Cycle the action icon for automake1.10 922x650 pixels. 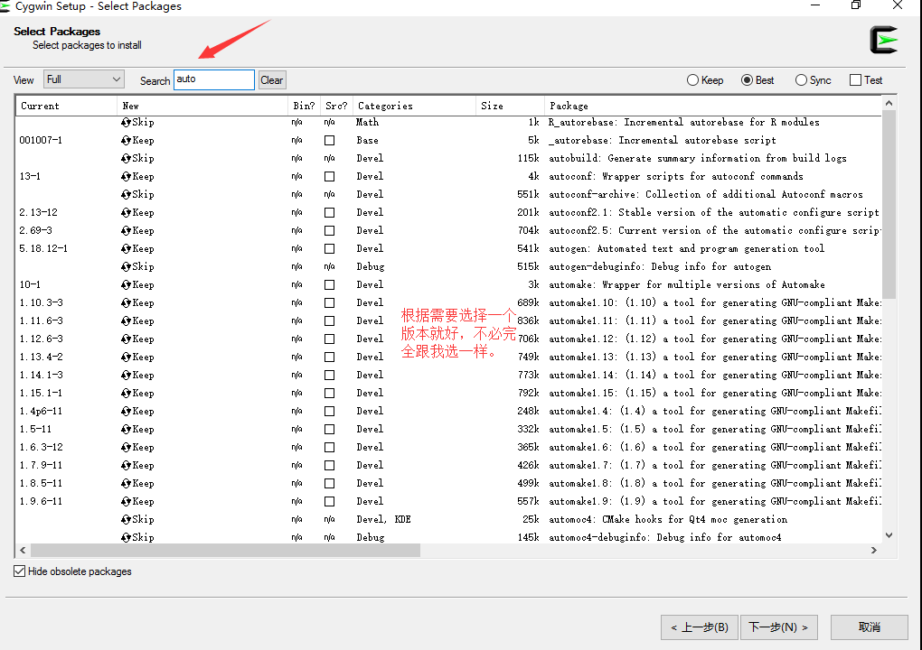tap(126, 303)
